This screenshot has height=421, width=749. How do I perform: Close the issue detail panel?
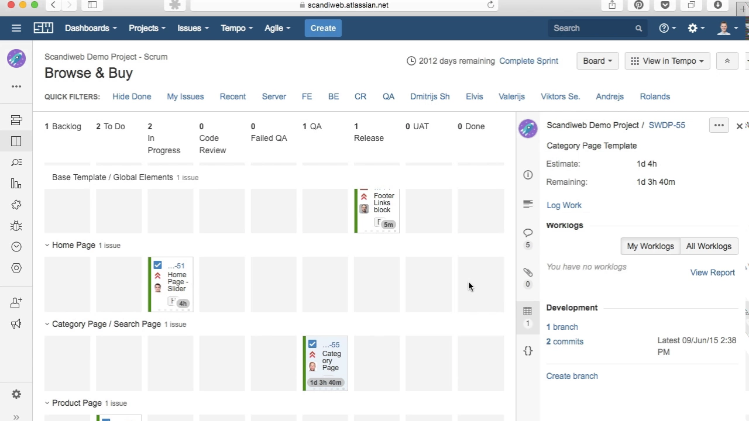tap(739, 126)
